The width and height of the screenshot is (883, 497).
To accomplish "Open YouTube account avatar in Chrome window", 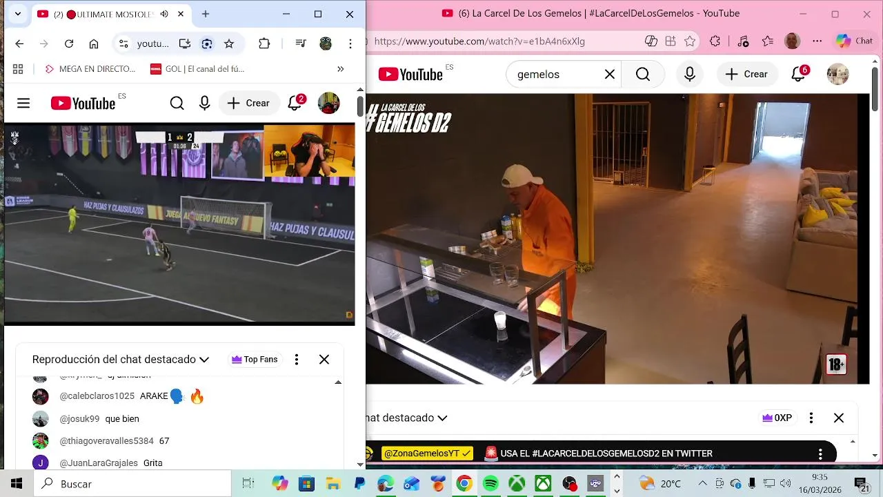I will (x=328, y=104).
